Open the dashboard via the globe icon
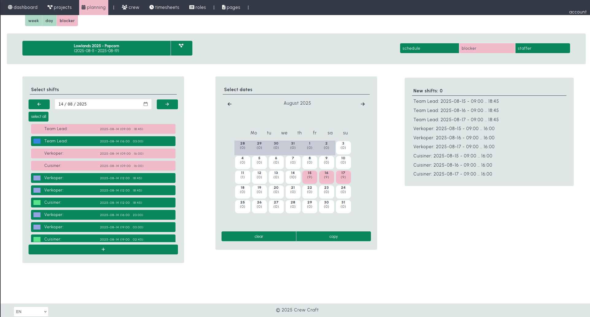Screen dimensions: 590x317 tap(10, 7)
